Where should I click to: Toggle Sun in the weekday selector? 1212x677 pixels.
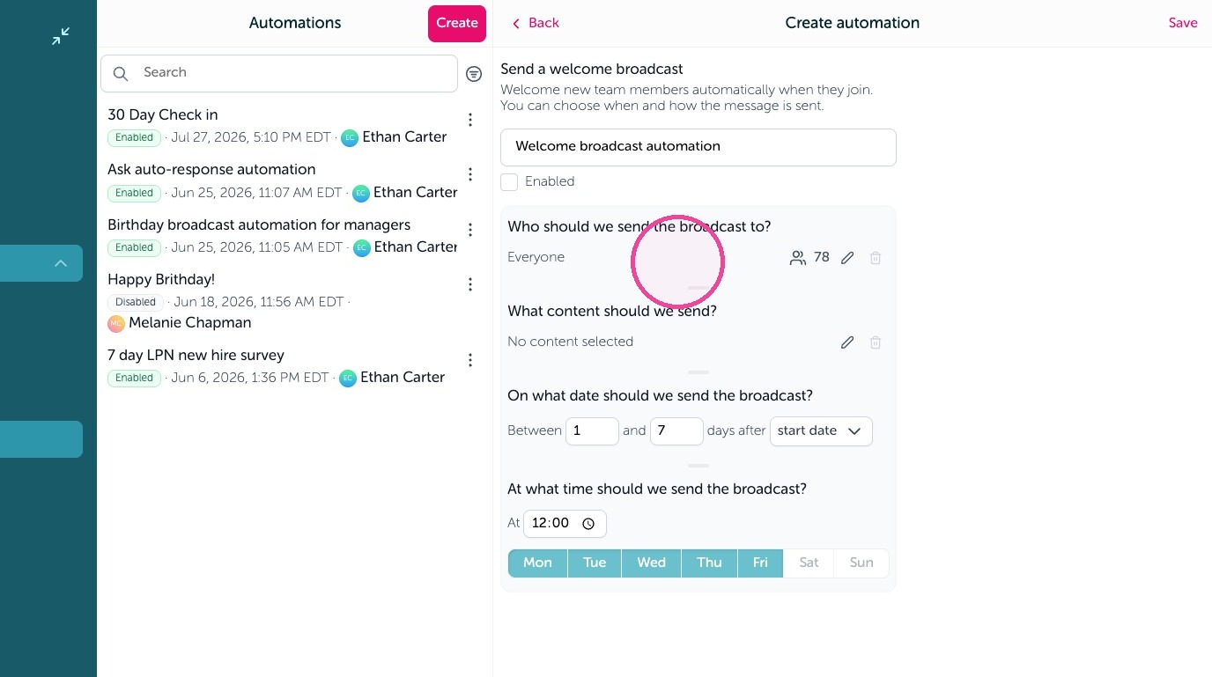tap(861, 563)
